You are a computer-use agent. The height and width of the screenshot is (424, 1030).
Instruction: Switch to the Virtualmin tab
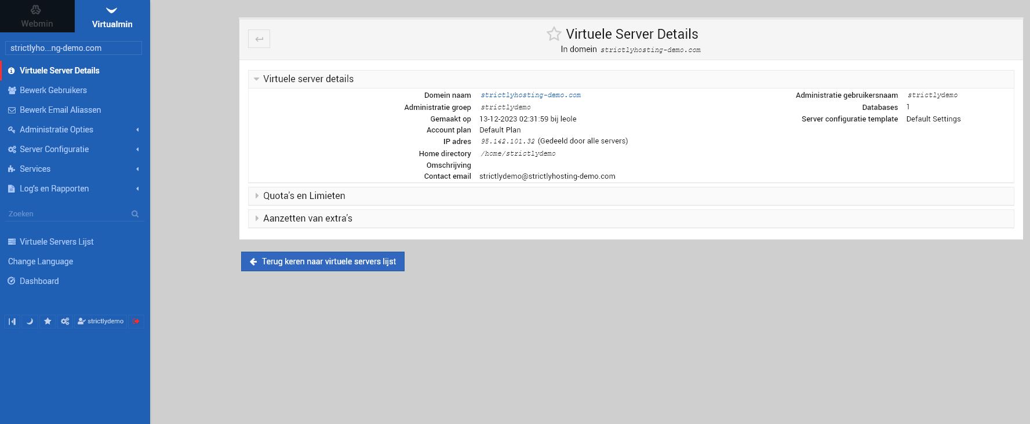pyautogui.click(x=112, y=16)
